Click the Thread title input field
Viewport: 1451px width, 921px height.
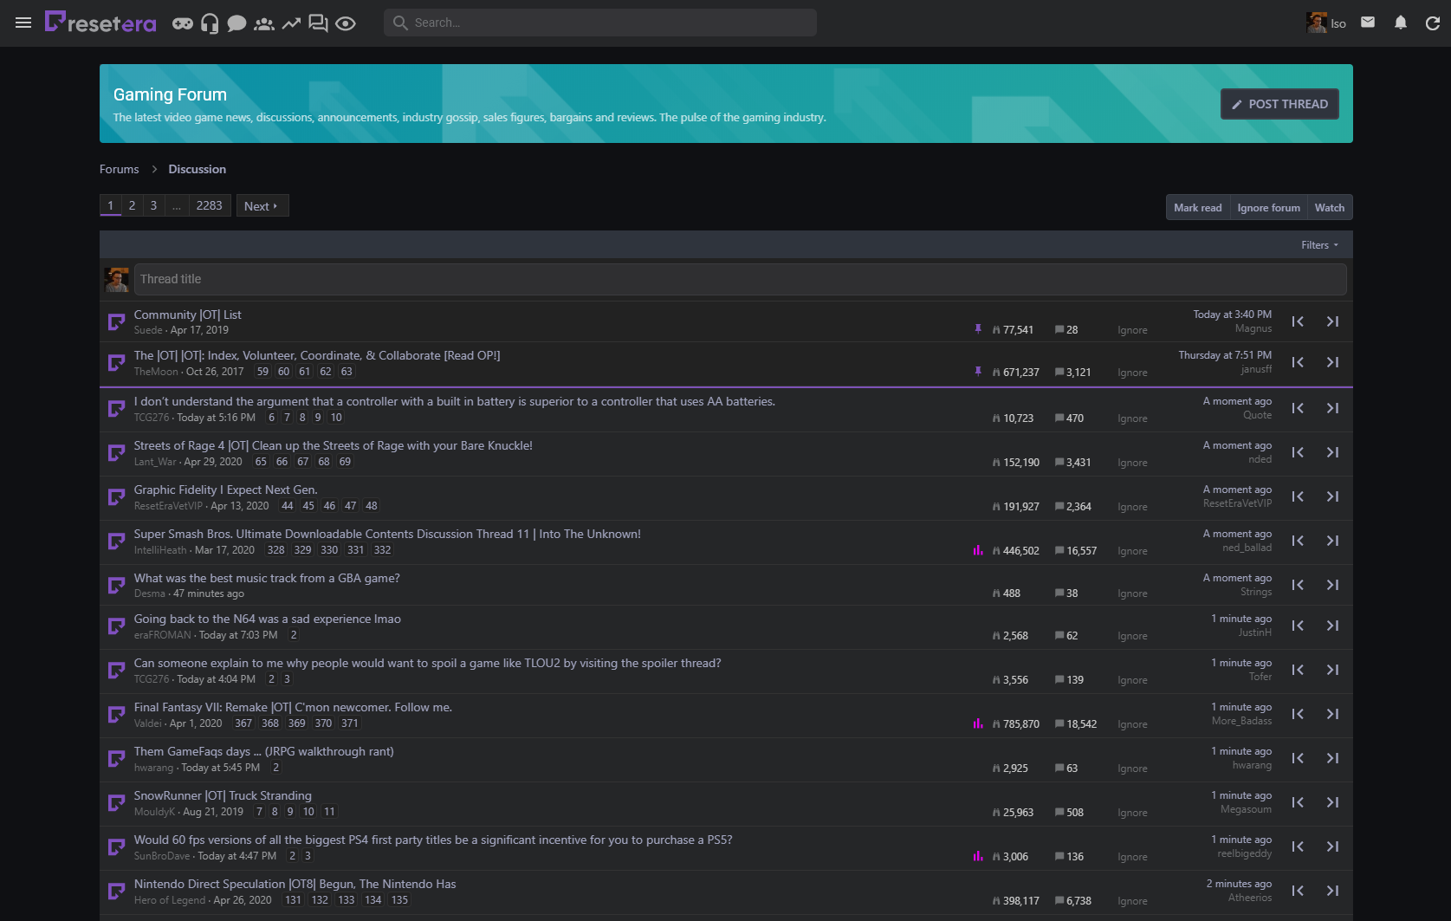coord(741,279)
